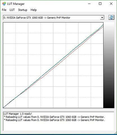Click the first 'Reloading LUT values' log line

click(x=54, y=117)
